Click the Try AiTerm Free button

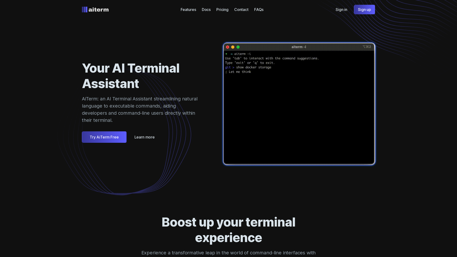pos(104,137)
